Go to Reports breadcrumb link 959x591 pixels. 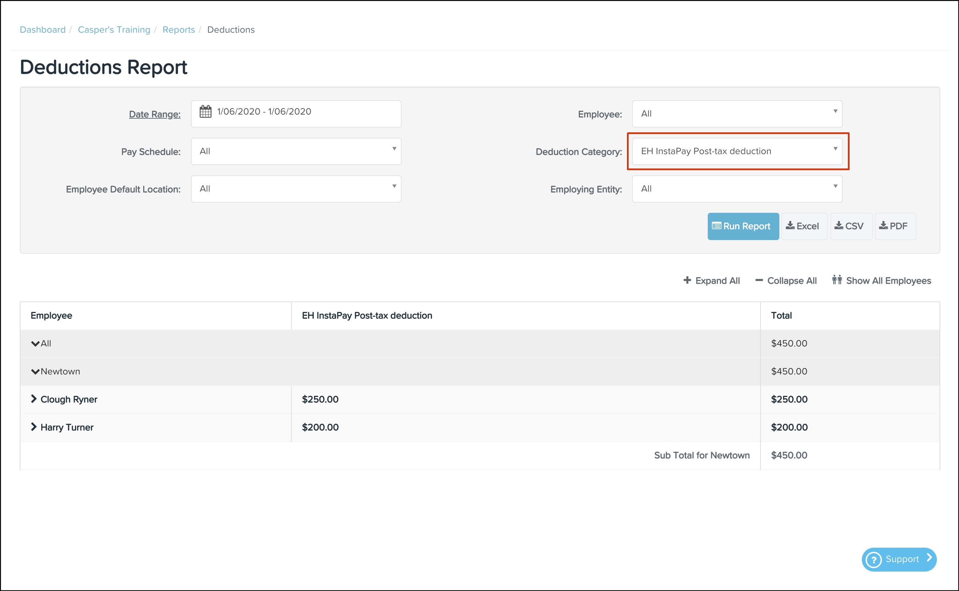pos(179,30)
